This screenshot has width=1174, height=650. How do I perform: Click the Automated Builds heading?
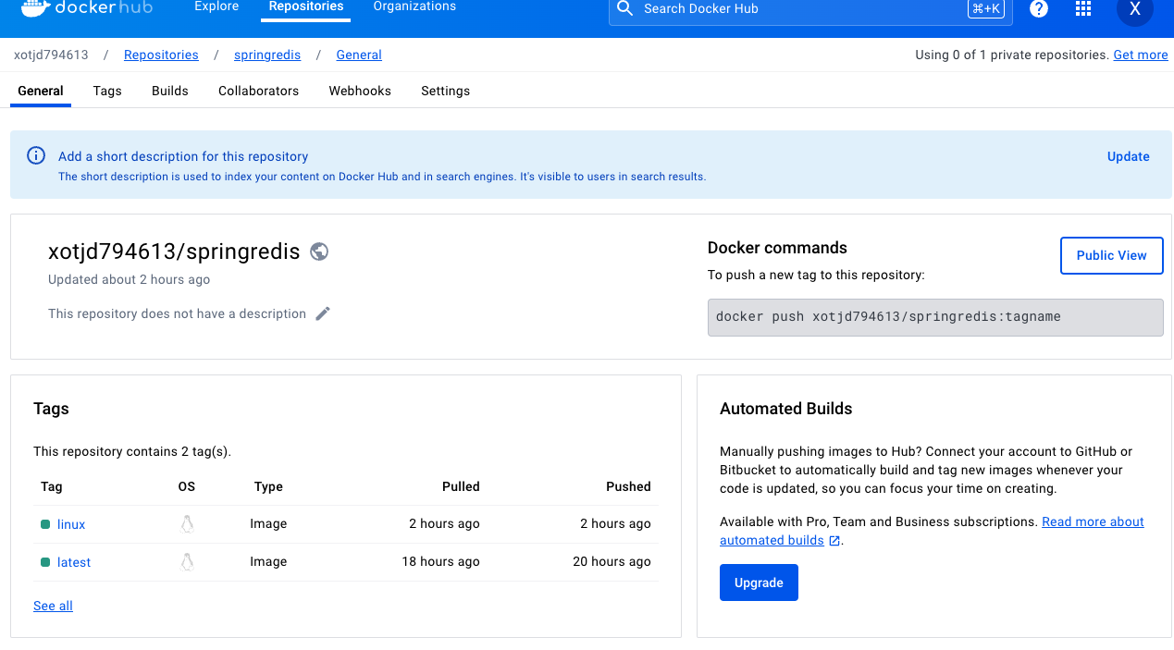(785, 409)
